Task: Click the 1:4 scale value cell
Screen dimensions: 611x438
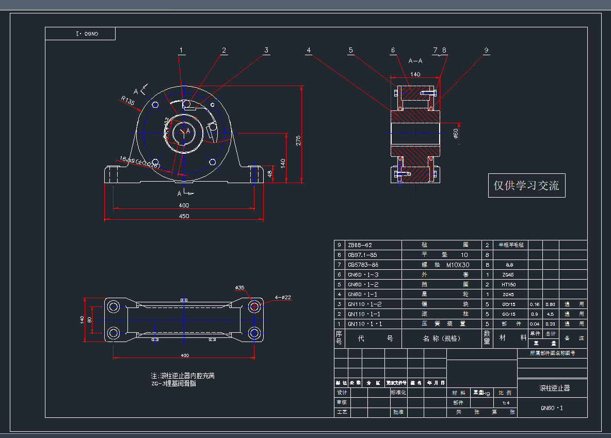Action: click(506, 402)
